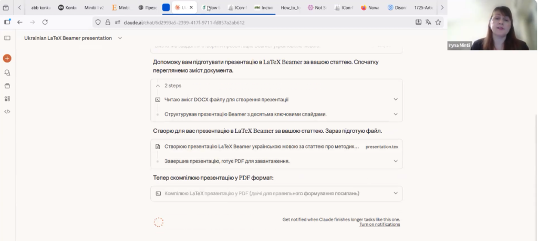Open the Chats icon in the sidebar
The image size is (538, 241).
pos(7,72)
